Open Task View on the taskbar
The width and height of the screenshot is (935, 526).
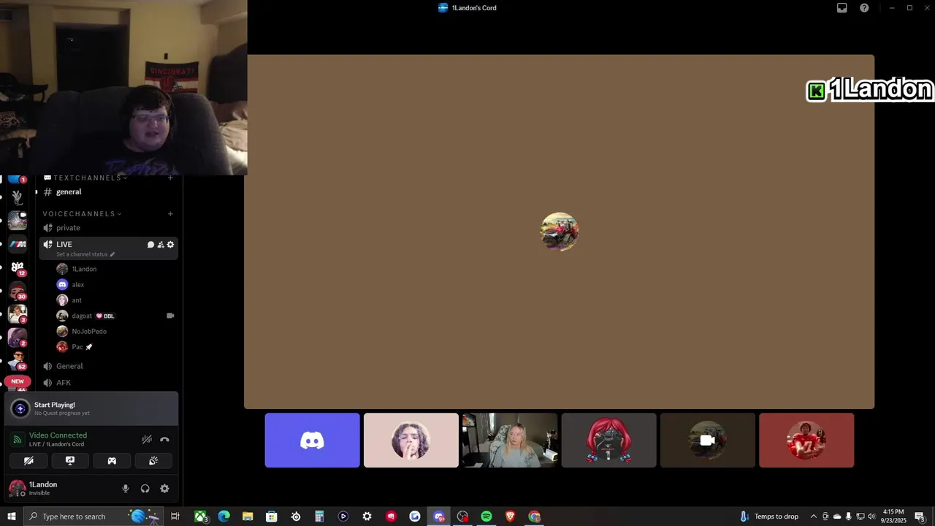point(175,517)
